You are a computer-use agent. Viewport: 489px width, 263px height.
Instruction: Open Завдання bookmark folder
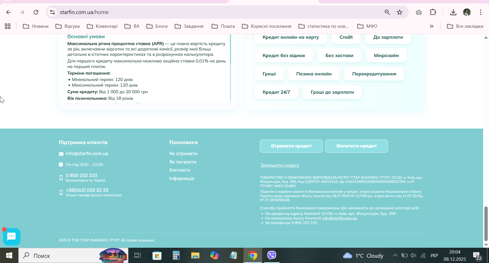point(189,26)
